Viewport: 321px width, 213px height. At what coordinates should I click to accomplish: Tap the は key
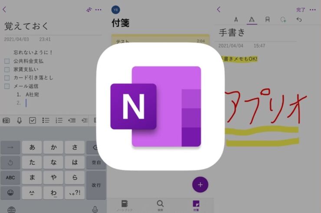(75, 162)
